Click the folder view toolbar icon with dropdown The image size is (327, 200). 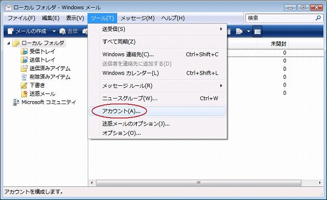tap(239, 32)
